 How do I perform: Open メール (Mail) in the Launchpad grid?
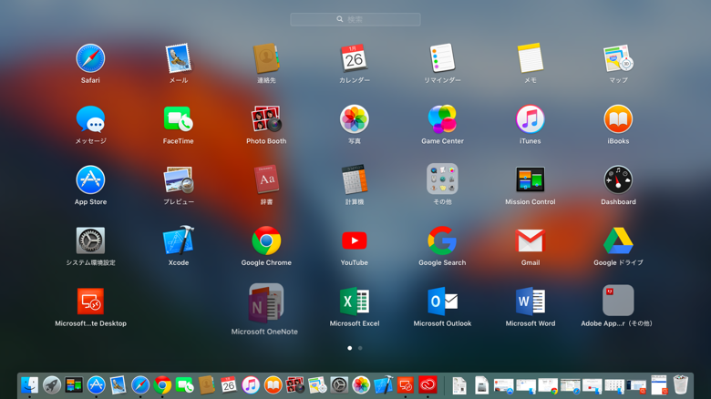pos(178,58)
